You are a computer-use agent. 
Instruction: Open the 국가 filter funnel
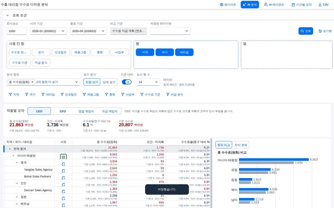[x=27, y=94]
